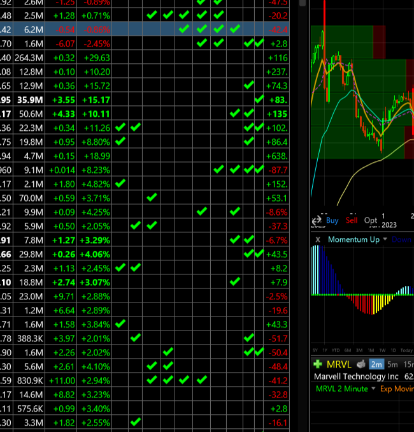Click the gray share icon after MRVL
Viewport: 414px width, 432px height.
coord(361,364)
